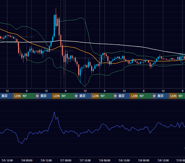Select the 東京 session block for 7/8
The height and width of the screenshot is (163, 185).
pyautogui.click(x=123, y=96)
